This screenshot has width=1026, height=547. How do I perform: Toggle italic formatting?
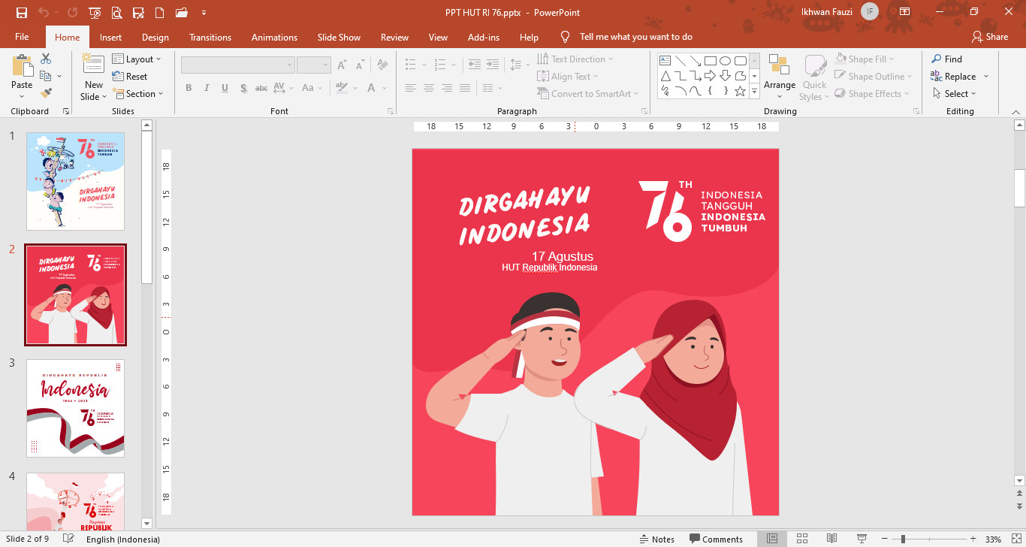click(x=207, y=88)
